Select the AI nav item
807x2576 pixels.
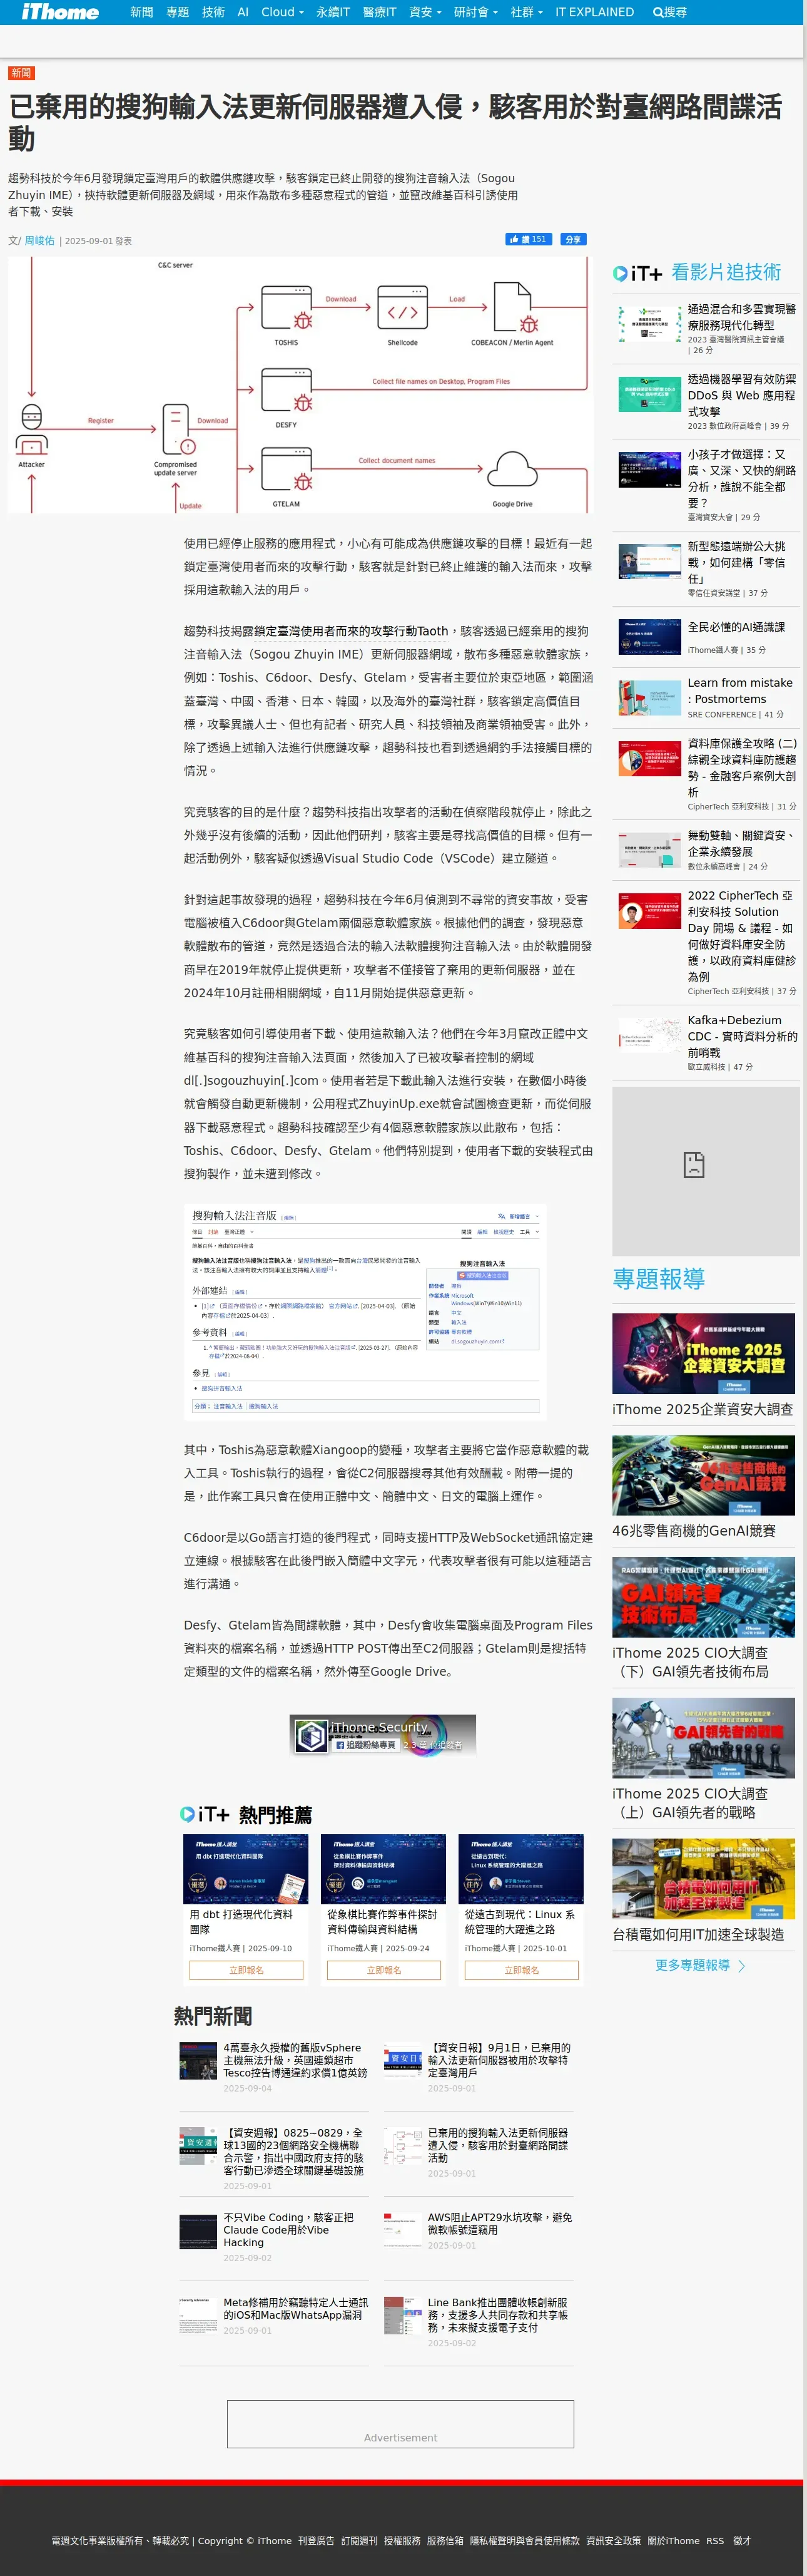(243, 12)
